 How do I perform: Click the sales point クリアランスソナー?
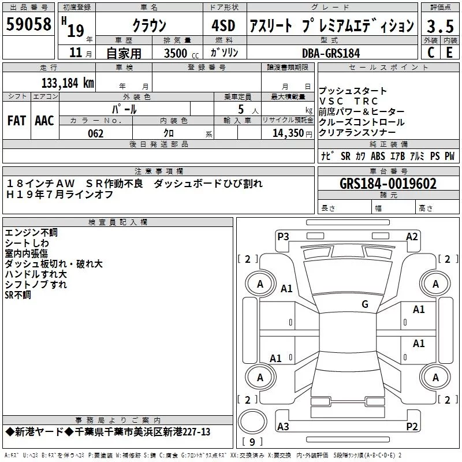tap(357, 133)
